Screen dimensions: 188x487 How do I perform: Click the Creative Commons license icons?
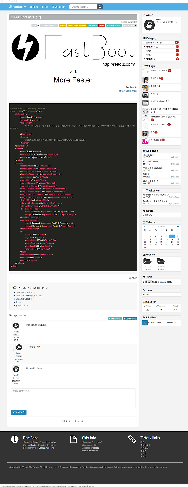point(133,278)
